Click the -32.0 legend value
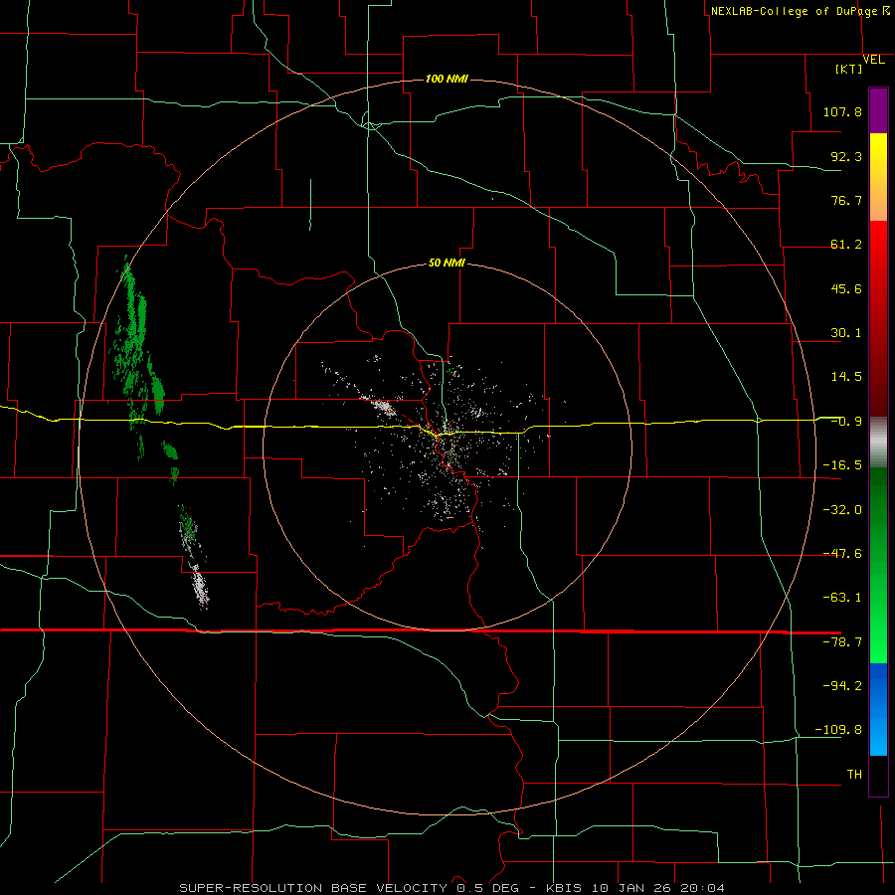895x895 pixels. (842, 510)
